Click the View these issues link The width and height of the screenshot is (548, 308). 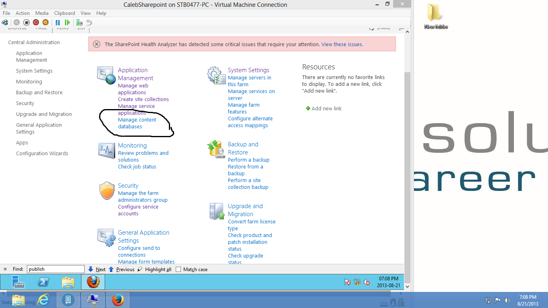click(x=342, y=45)
